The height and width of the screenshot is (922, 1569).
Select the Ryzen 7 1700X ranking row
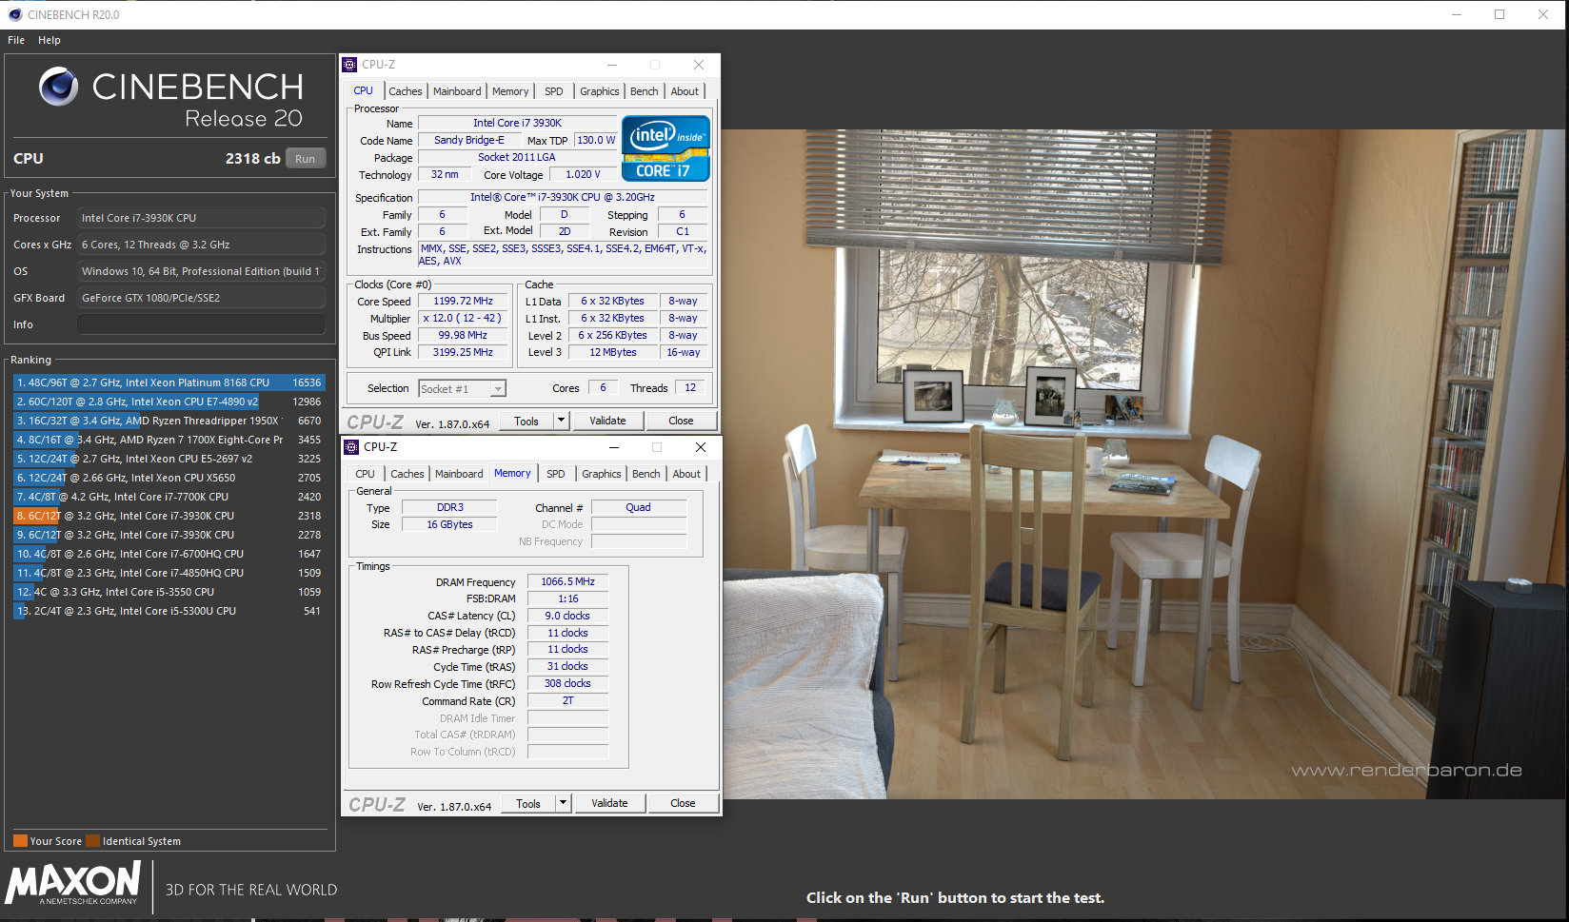[x=169, y=440]
